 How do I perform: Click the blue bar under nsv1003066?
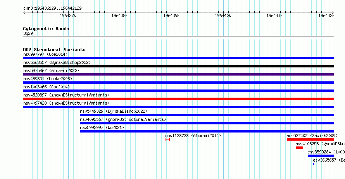coord(178,91)
